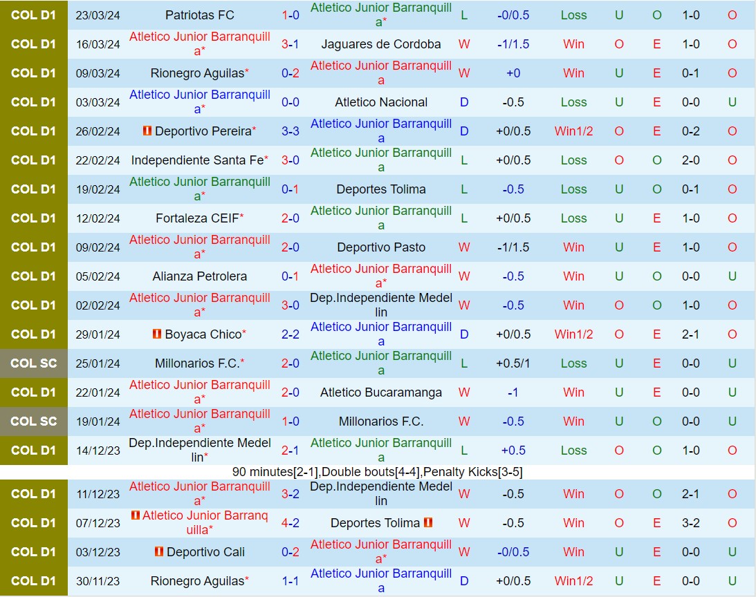Click the COL SC league label for 25/01/24
This screenshot has width=756, height=597.
(34, 363)
